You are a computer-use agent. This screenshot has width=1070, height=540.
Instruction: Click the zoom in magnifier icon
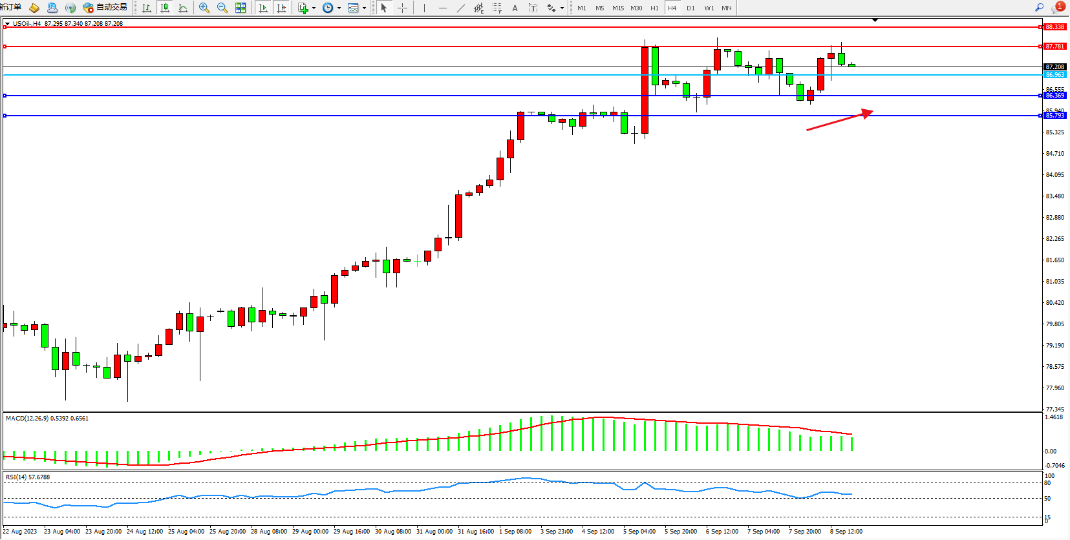(204, 8)
